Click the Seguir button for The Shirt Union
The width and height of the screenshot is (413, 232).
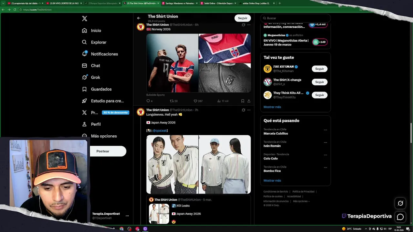coord(243,18)
